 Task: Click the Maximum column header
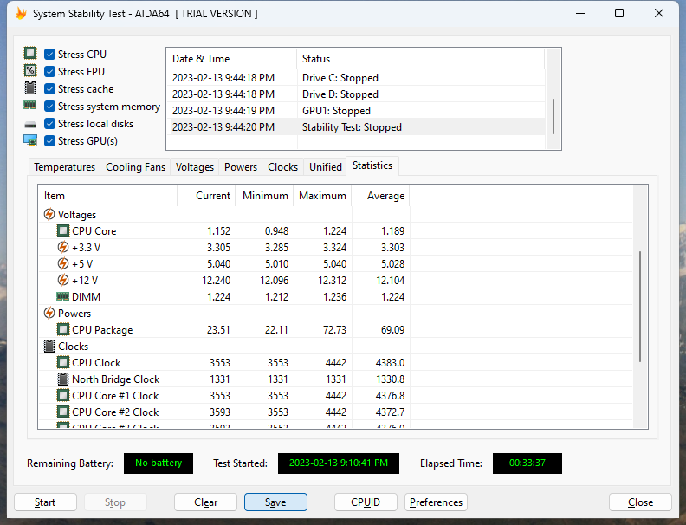[323, 196]
